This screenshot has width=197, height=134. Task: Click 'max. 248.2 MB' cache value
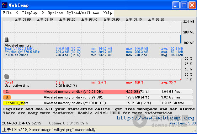[137, 55]
